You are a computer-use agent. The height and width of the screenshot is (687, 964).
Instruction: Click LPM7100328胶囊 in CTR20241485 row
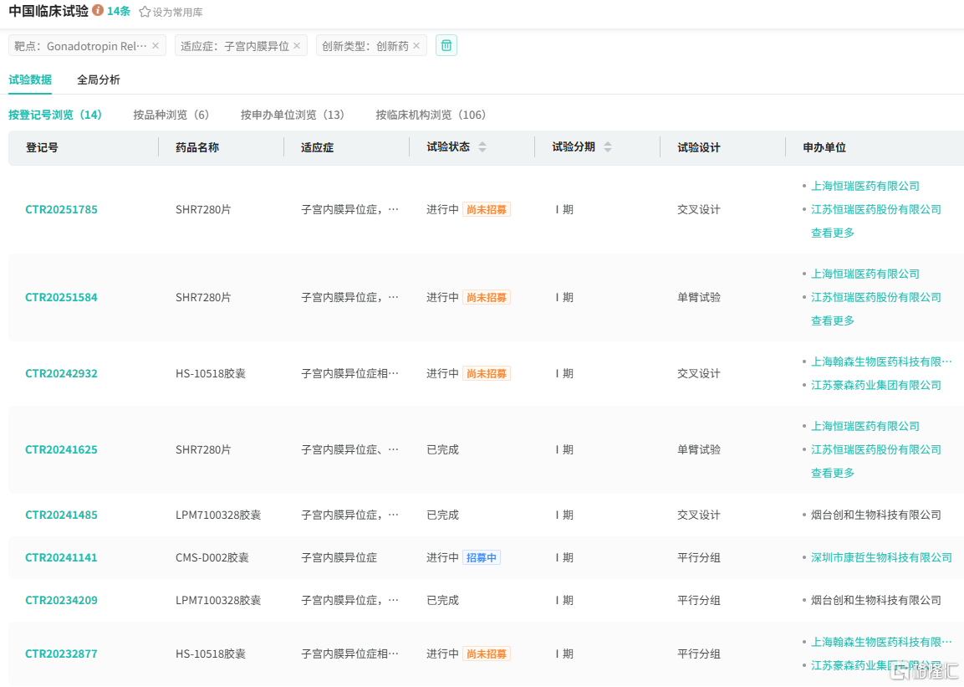[x=218, y=515]
